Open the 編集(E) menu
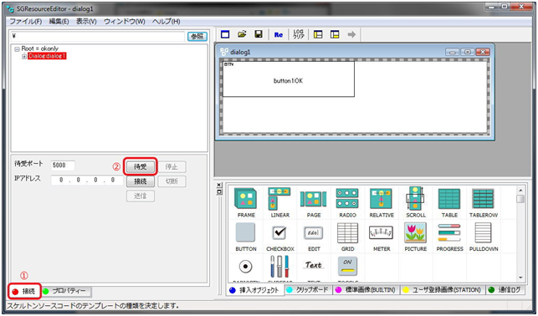The image size is (538, 316). click(59, 21)
